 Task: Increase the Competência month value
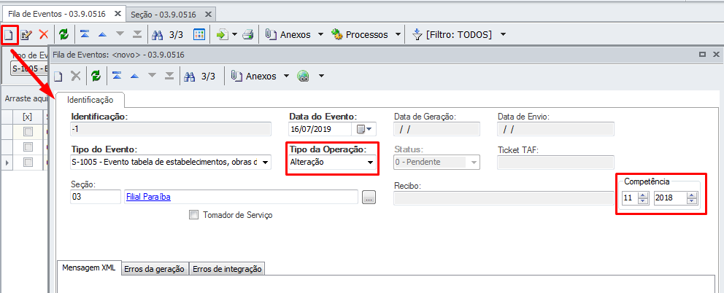pos(642,195)
